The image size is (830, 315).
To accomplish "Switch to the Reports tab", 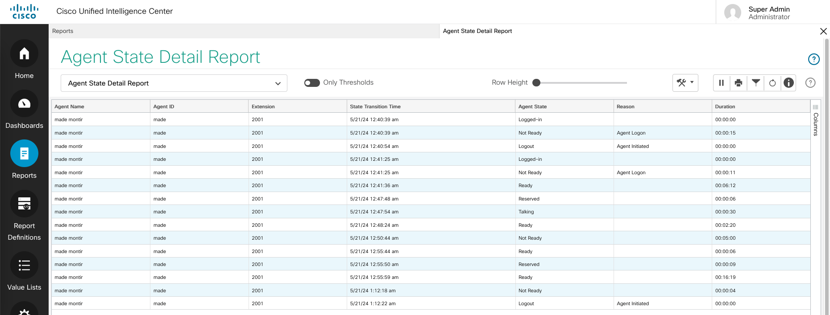I will (x=63, y=31).
